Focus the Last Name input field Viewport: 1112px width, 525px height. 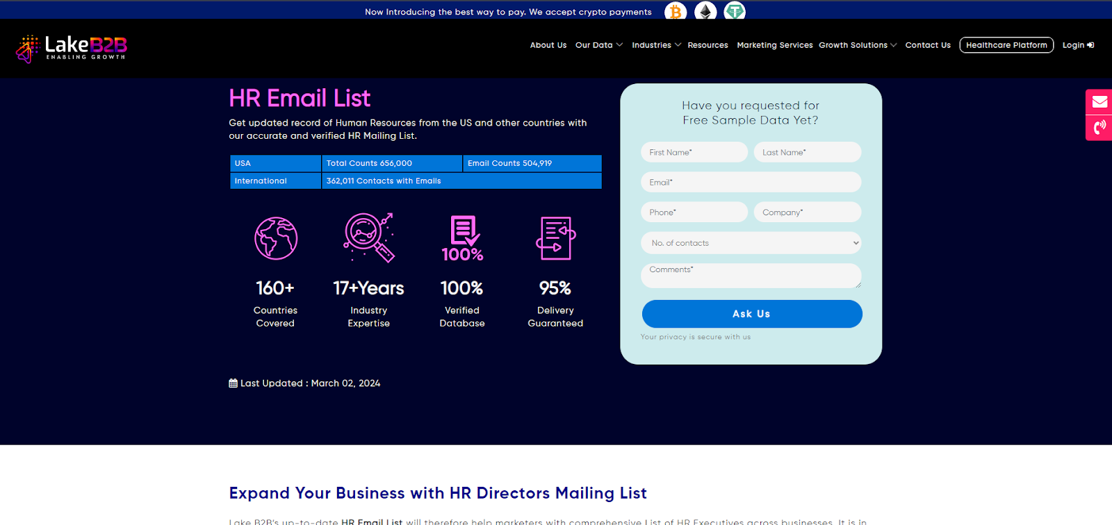[808, 152]
